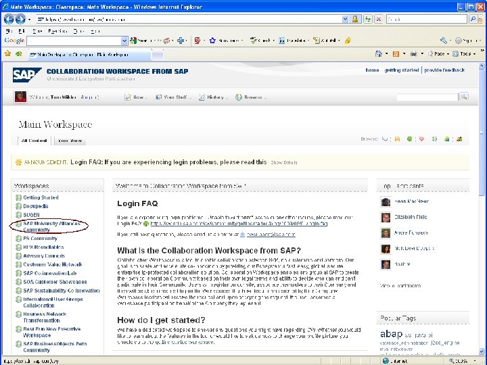Click the Google toolbar Bookmarks star icon
487x365 pixels.
pos(212,41)
